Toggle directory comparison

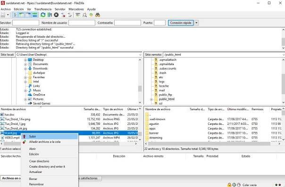click(84, 15)
